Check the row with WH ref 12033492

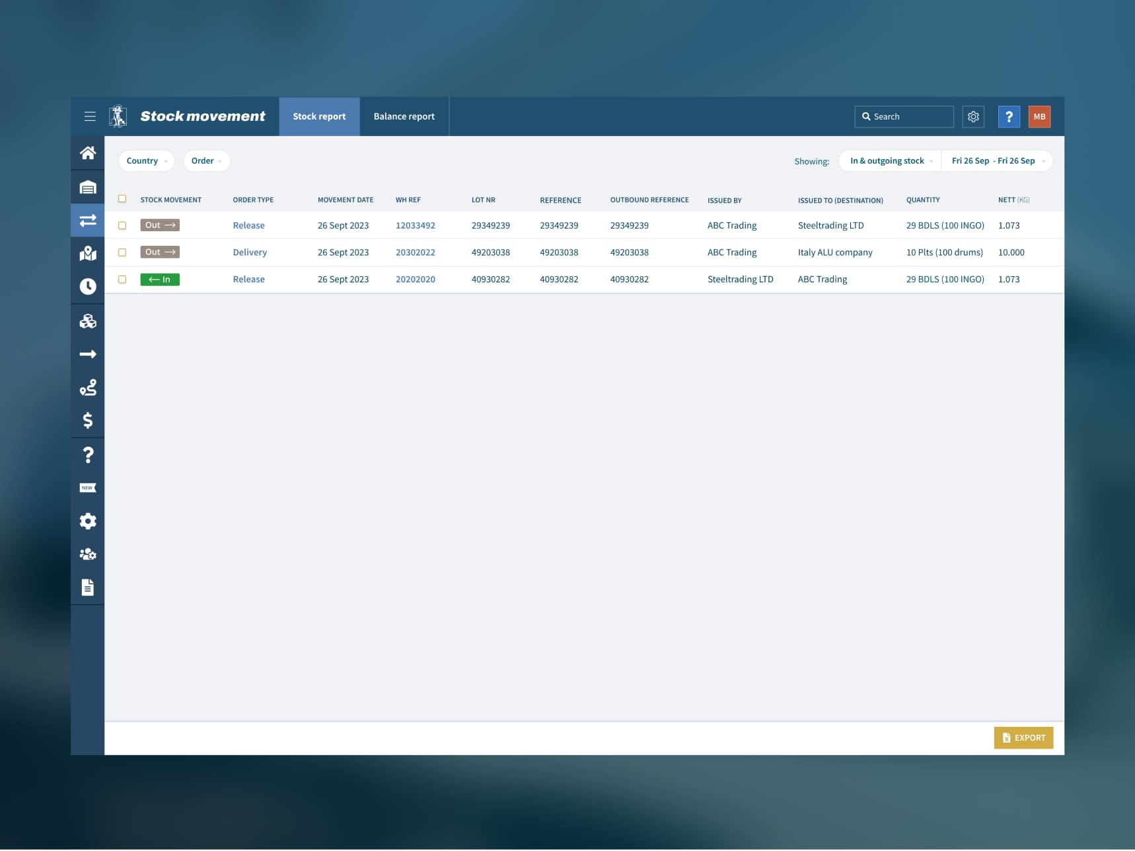[x=122, y=226]
